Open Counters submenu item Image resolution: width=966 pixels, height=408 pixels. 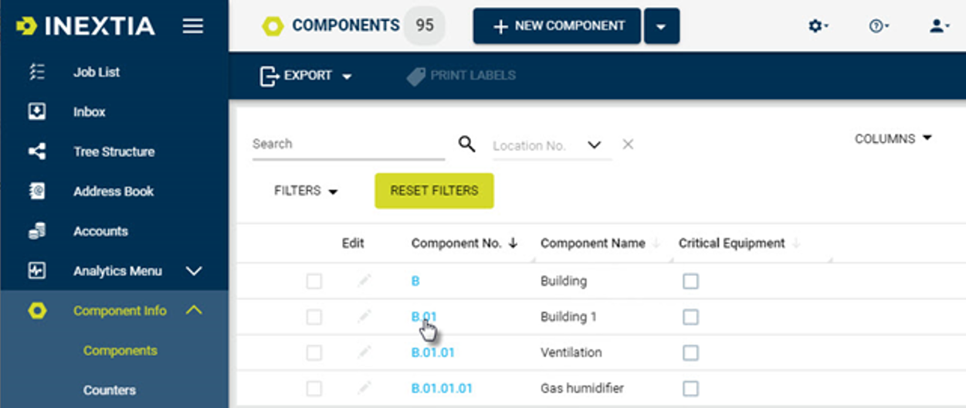point(110,390)
